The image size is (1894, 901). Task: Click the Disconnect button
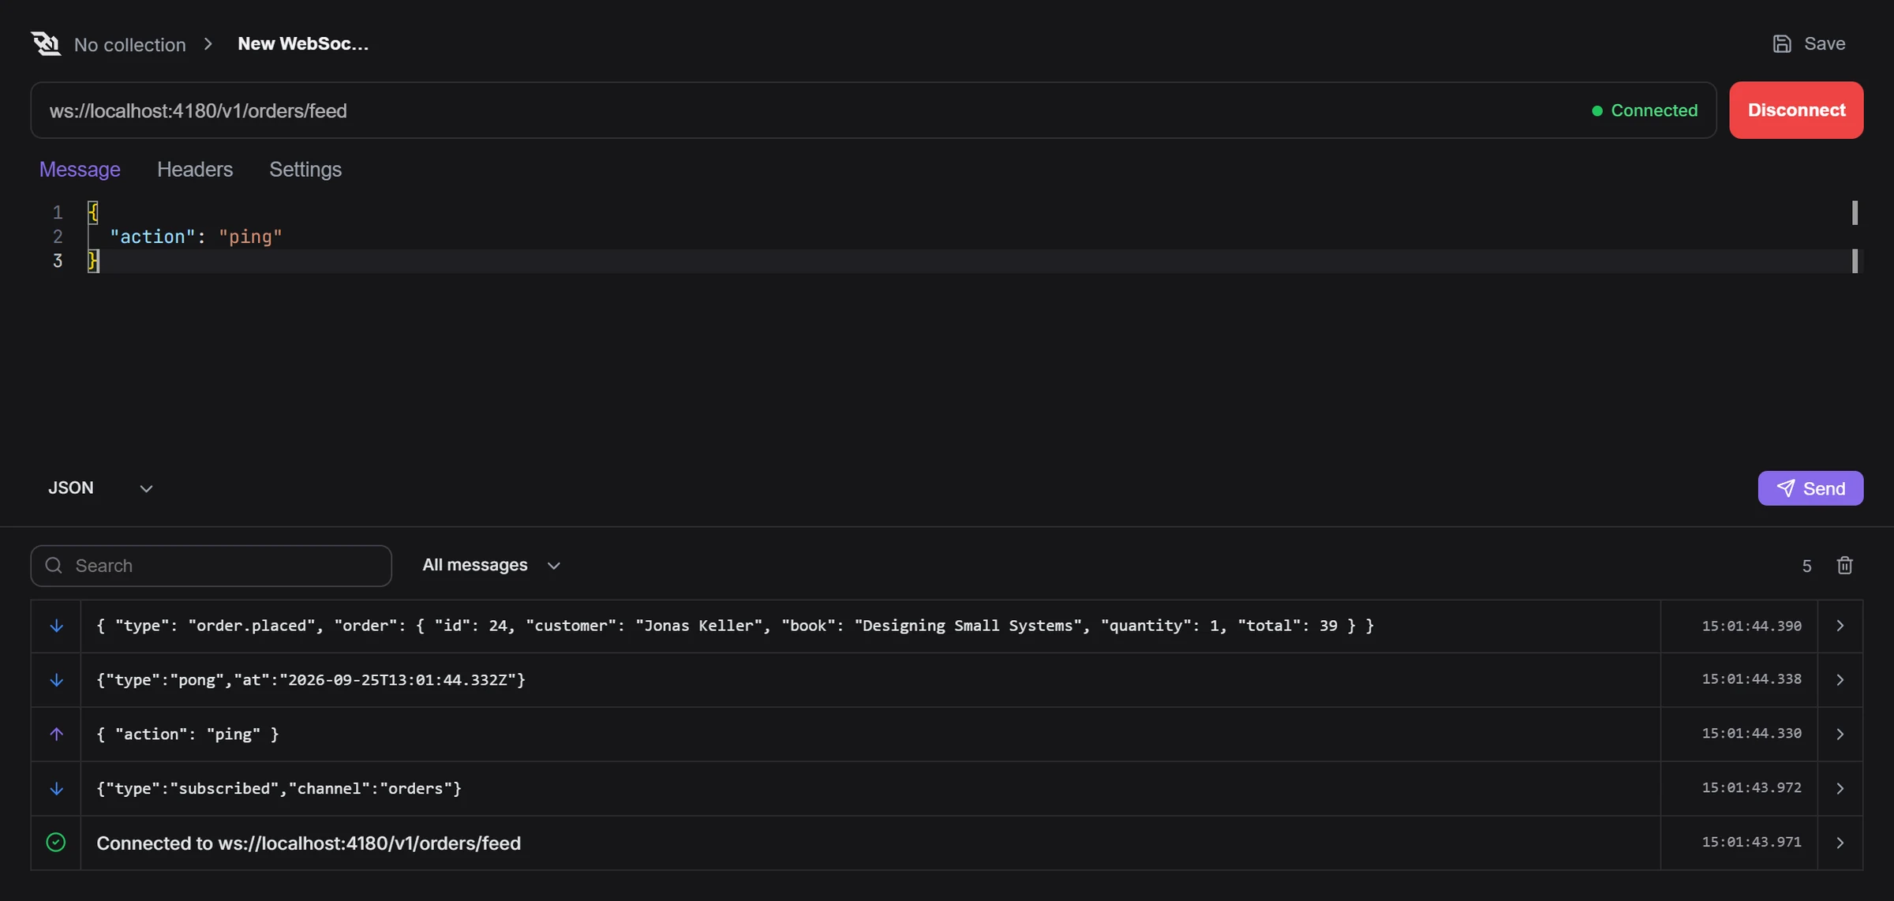pos(1796,110)
